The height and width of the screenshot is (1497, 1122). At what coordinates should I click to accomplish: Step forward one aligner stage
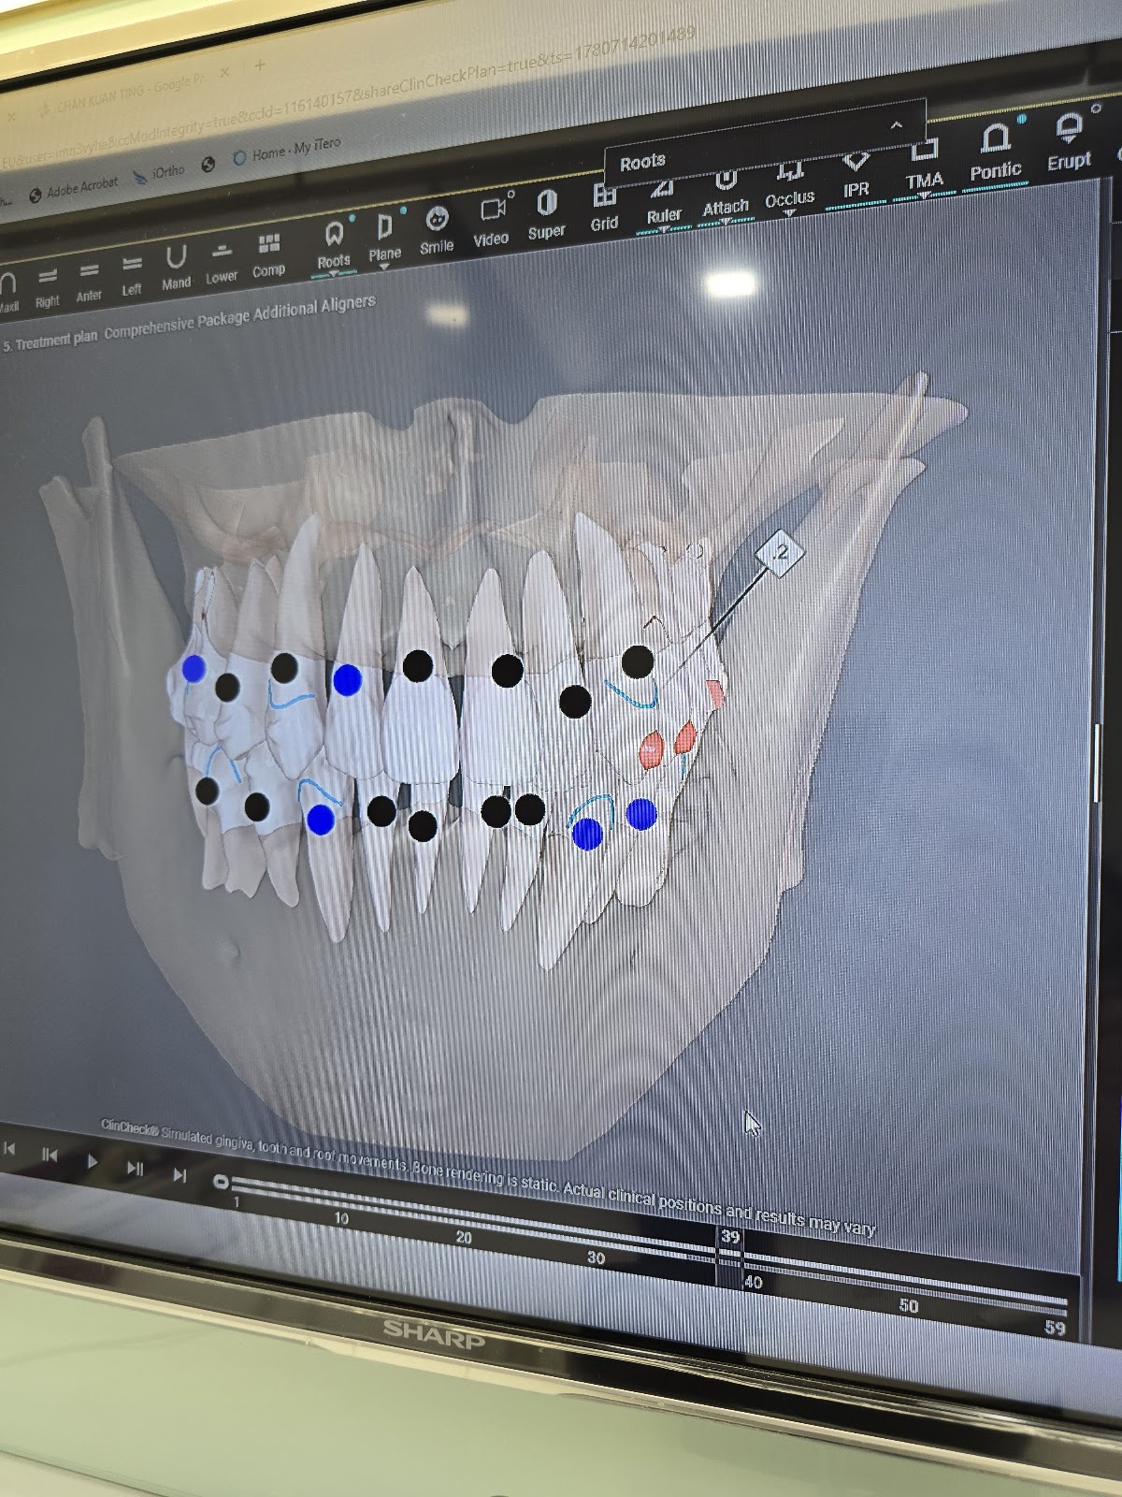[x=135, y=1168]
